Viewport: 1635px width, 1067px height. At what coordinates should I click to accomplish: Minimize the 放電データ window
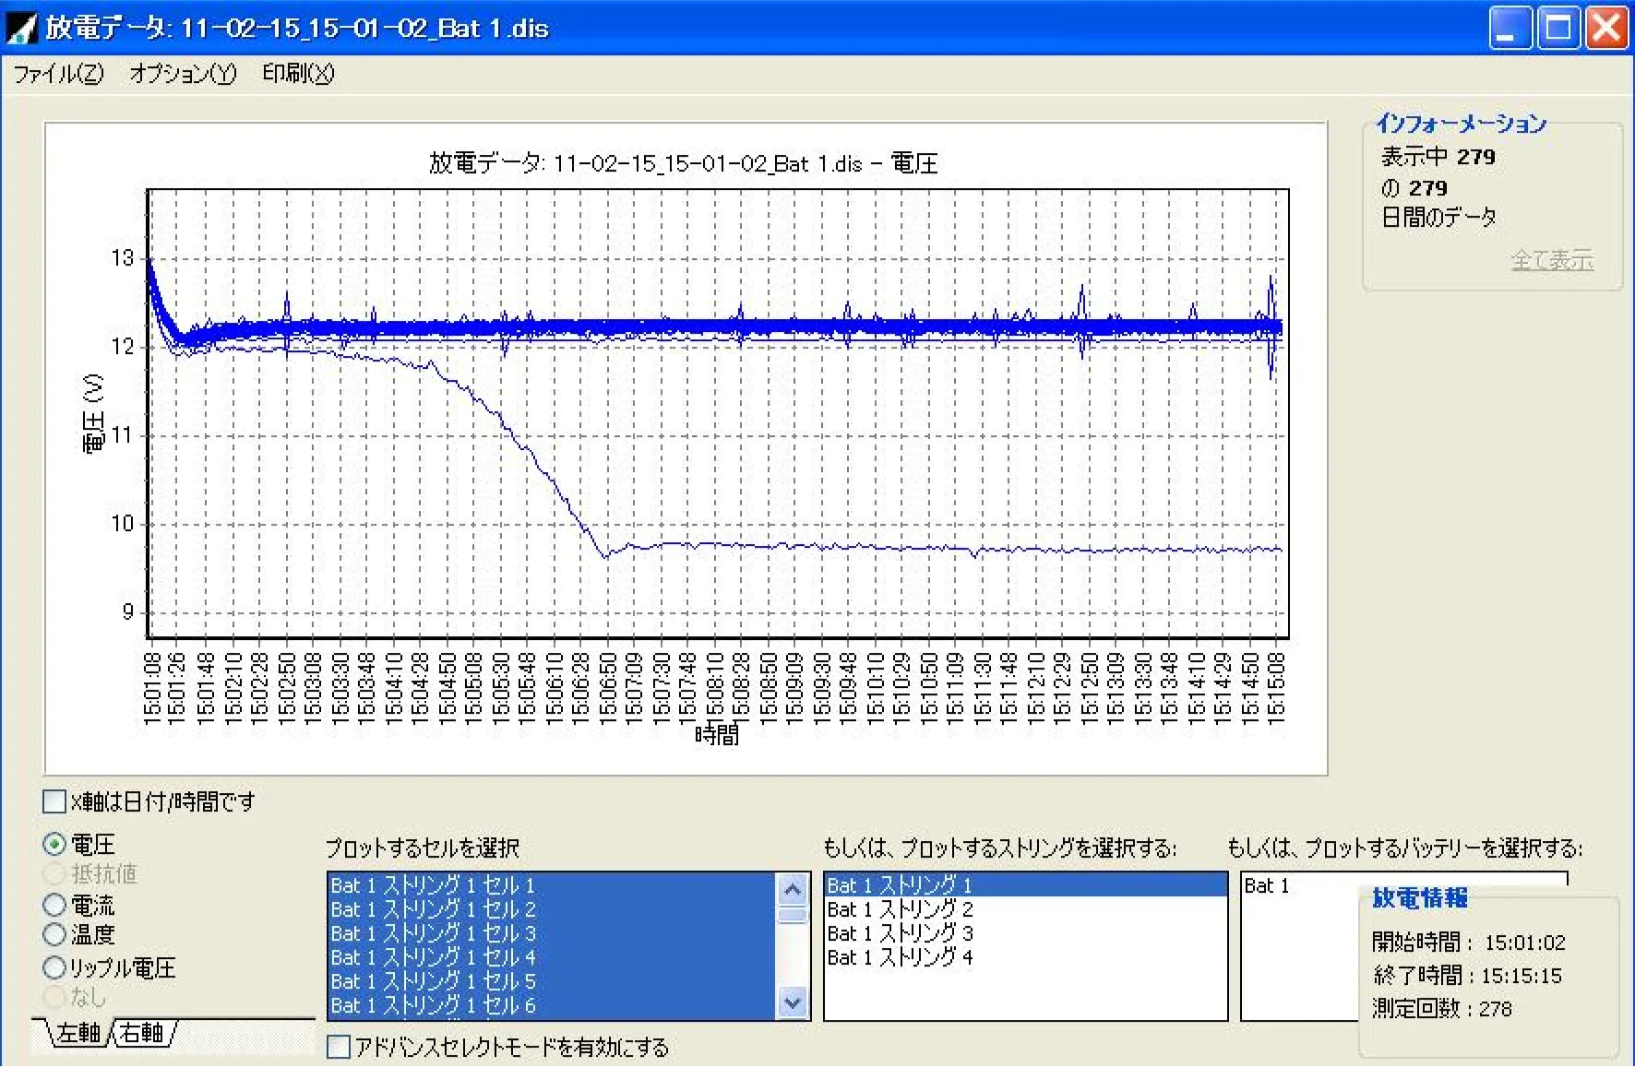1510,28
